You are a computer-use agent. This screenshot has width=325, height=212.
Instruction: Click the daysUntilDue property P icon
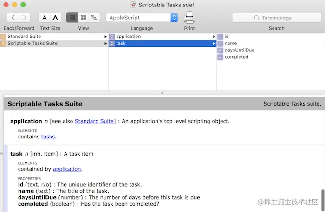pos(220,50)
